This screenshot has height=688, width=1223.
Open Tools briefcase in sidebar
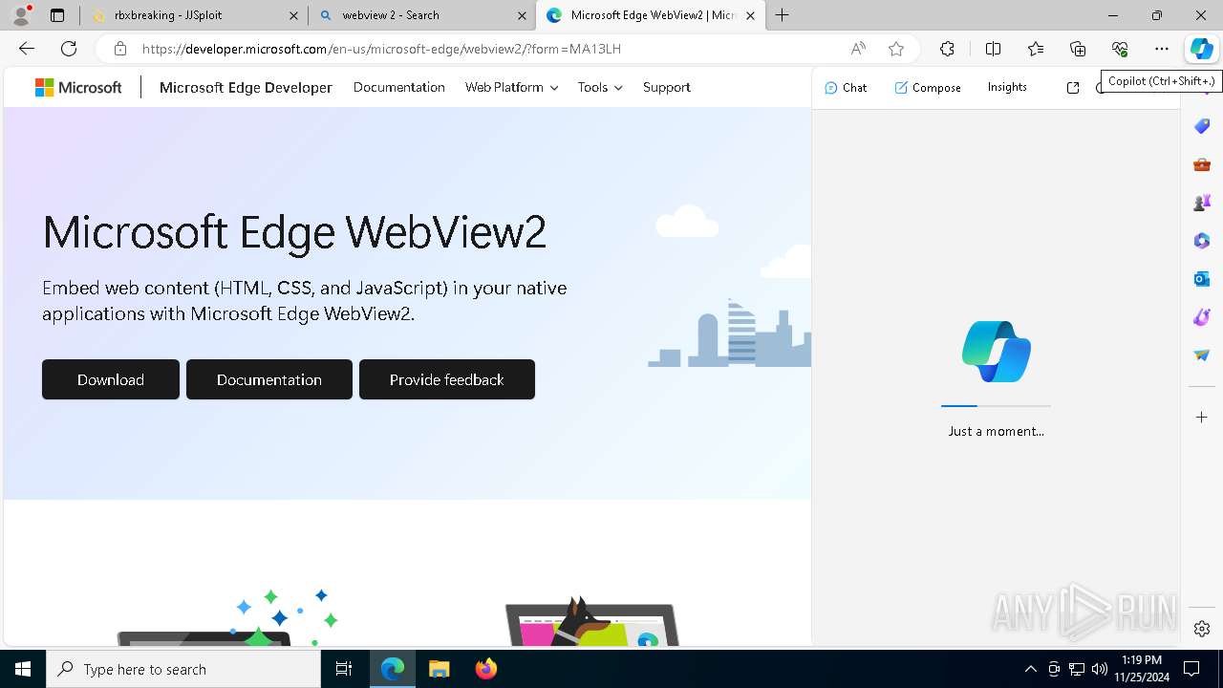(1202, 164)
